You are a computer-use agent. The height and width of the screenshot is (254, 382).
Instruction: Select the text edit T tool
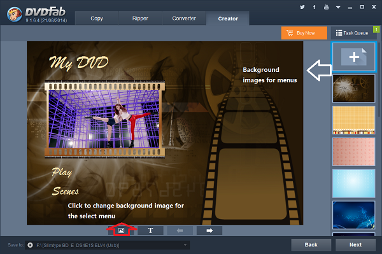tap(150, 230)
